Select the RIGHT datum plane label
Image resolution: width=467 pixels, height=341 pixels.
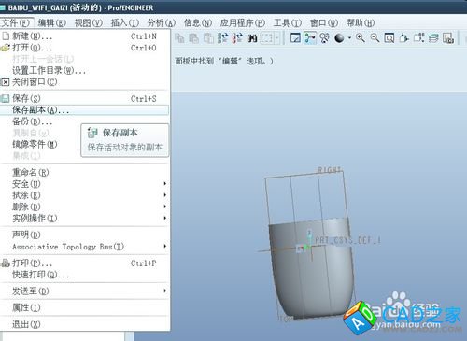click(x=330, y=170)
